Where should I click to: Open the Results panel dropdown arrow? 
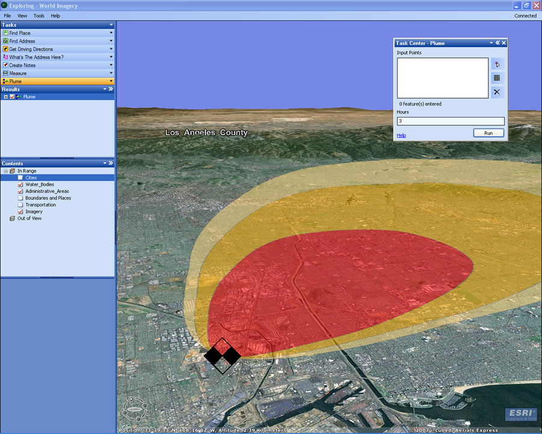point(105,89)
